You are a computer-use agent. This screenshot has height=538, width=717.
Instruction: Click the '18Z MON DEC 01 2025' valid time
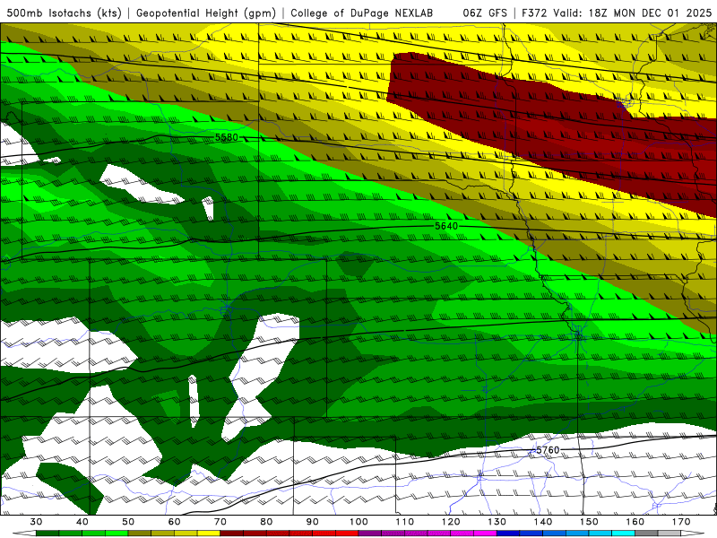point(651,13)
